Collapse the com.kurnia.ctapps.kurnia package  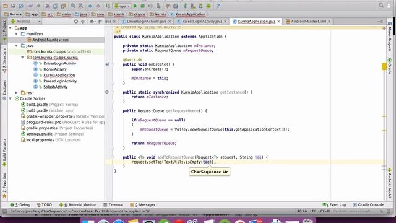(x=22, y=58)
